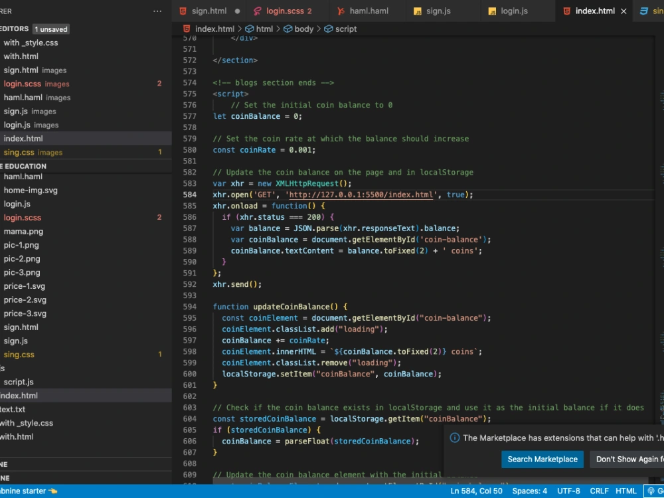Click the JS icon on sign.js tab
The width and height of the screenshot is (664, 498).
(x=418, y=11)
